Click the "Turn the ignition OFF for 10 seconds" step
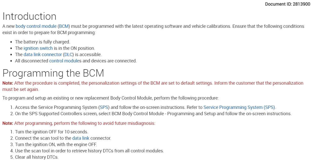The height and width of the screenshot is (165, 311). [x=52, y=132]
